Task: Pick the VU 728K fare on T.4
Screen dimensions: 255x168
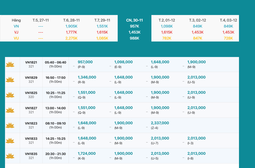Action: pyautogui.click(x=228, y=38)
